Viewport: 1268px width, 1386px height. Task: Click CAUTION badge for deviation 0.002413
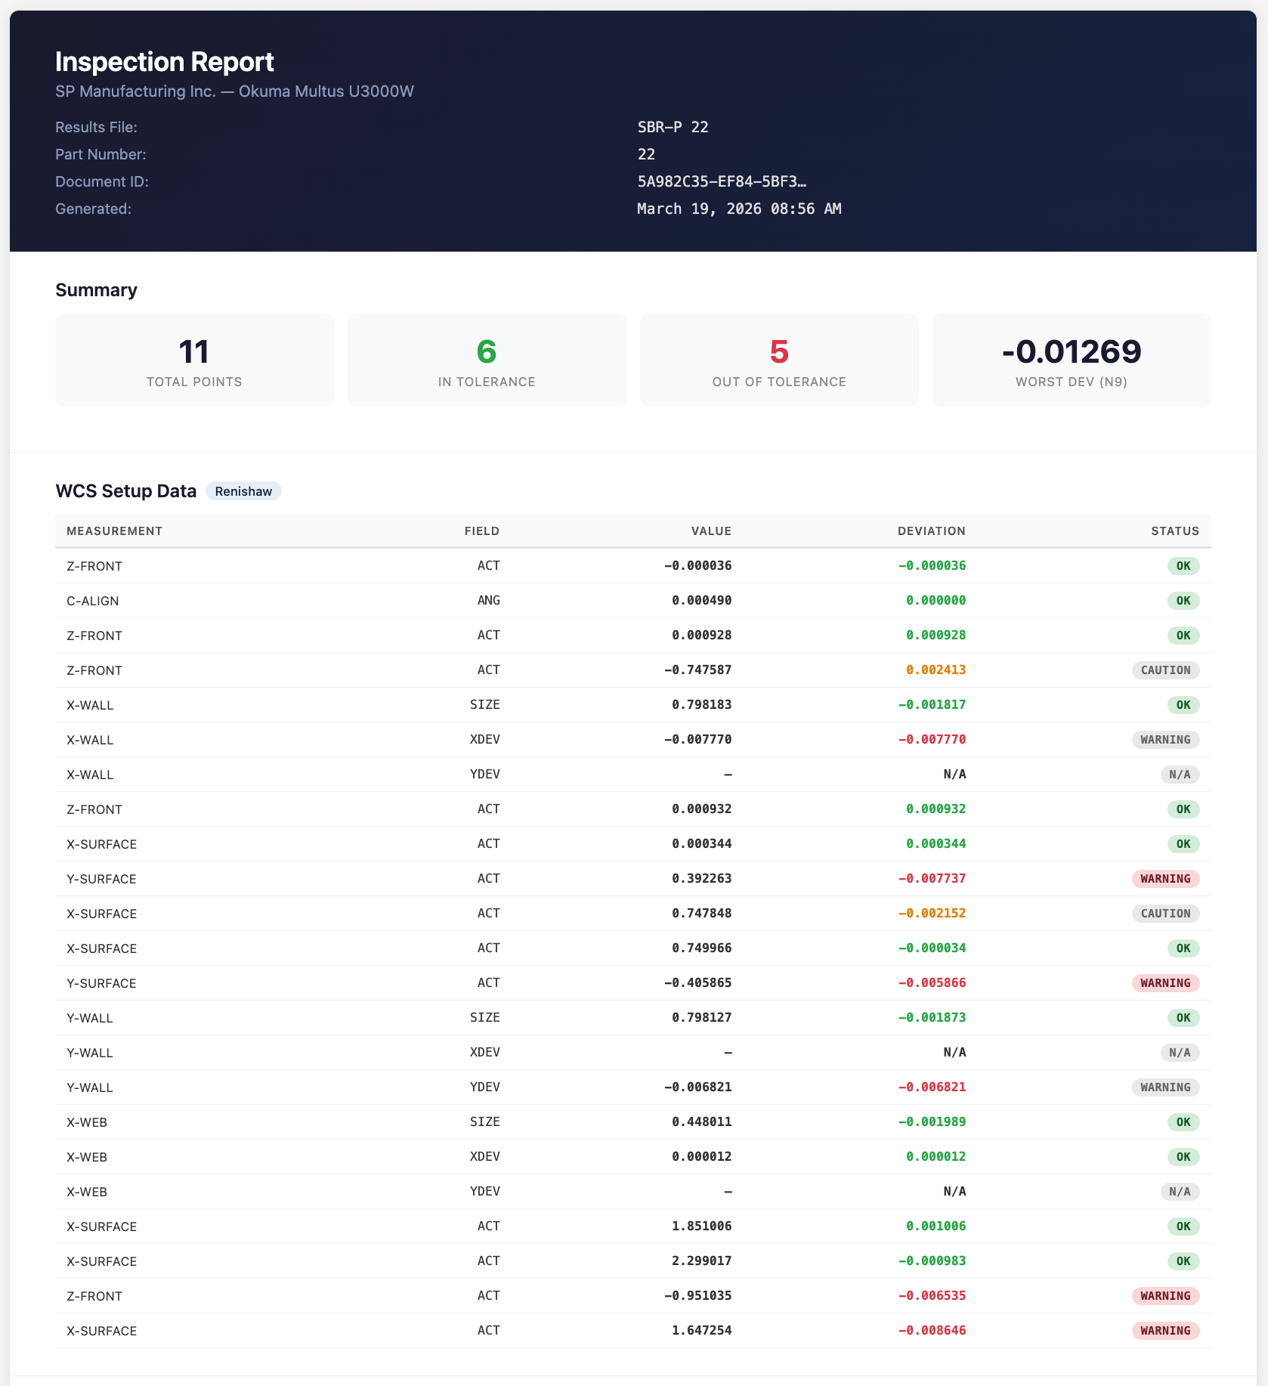point(1164,670)
